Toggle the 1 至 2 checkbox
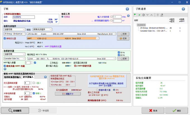This screenshot has width=190, height=115. coord(34,83)
